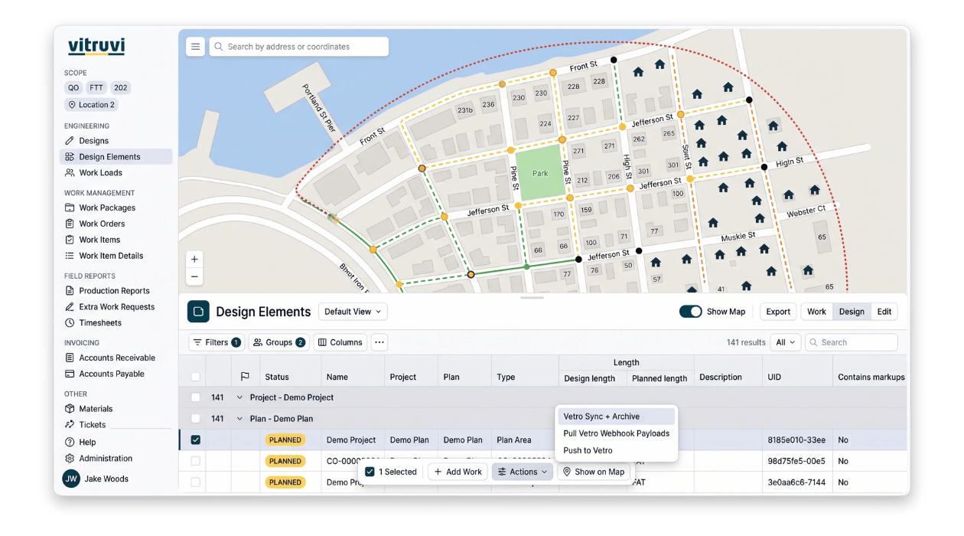964x536 pixels.
Task: Check the Project - Demo Project group checkbox
Action: pyautogui.click(x=195, y=397)
